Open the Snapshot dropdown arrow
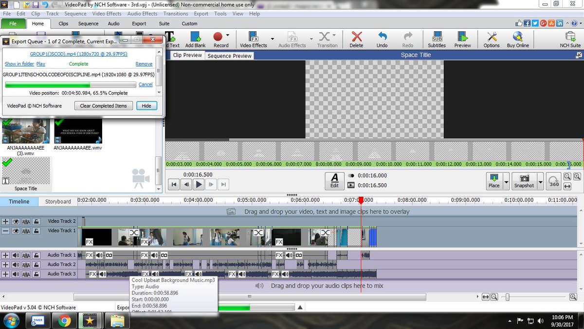Screen dimensions: 584x329 tap(540, 181)
